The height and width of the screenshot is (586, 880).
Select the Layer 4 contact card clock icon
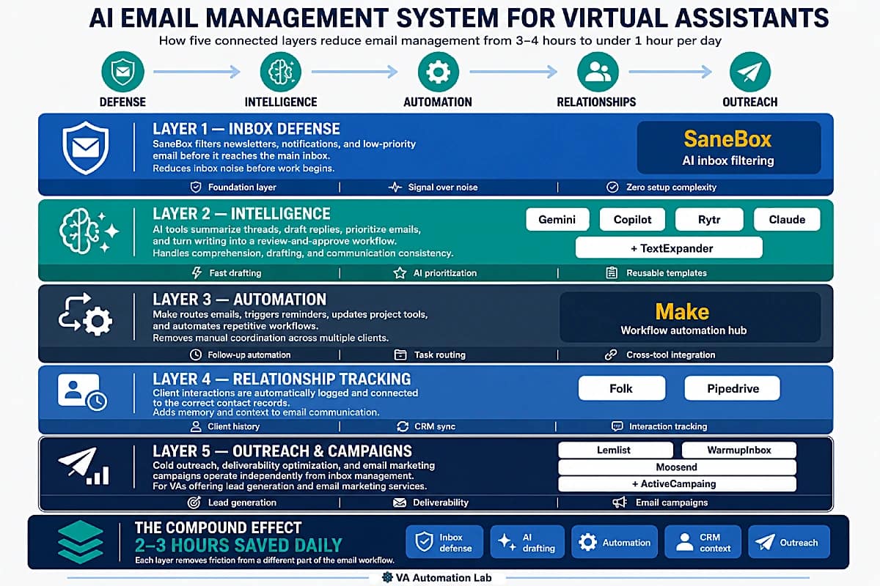pyautogui.click(x=81, y=392)
